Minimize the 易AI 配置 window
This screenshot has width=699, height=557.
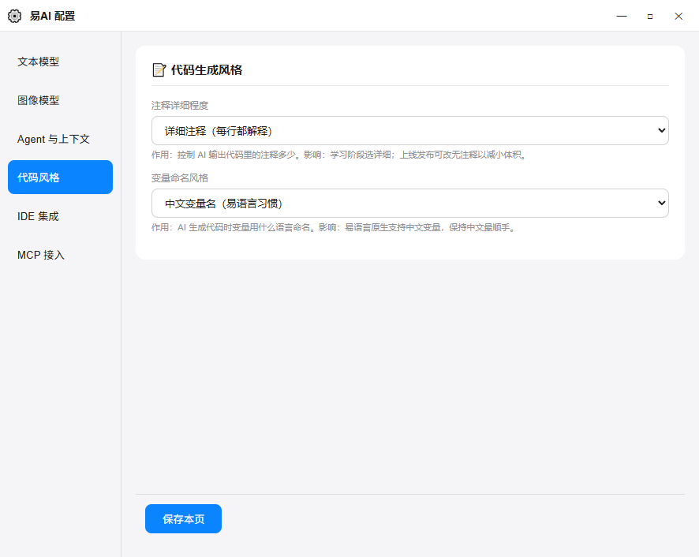coord(622,16)
